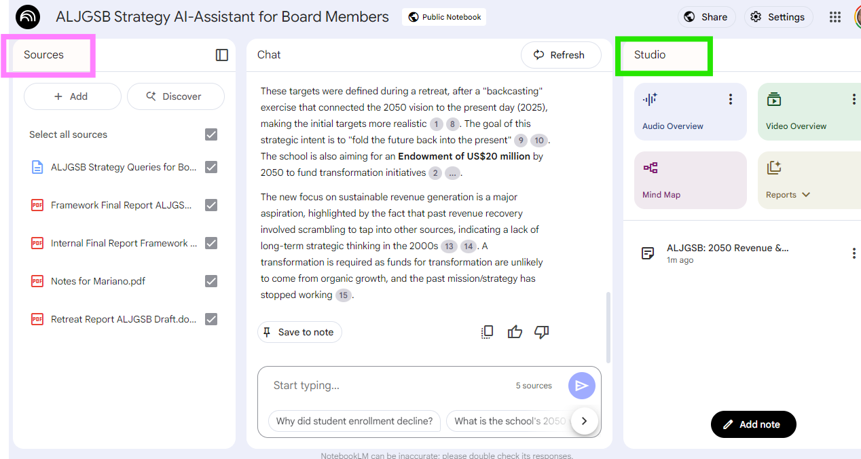The image size is (861, 459).
Task: Collapse the Sources panel using the sidebar icon
Action: 222,55
